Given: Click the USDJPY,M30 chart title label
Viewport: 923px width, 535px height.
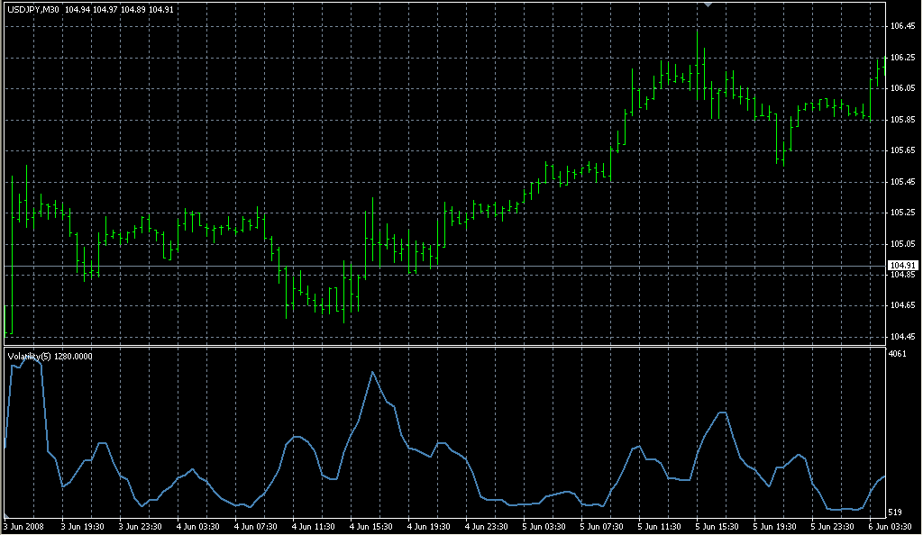Looking at the screenshot, I should tap(33, 9).
